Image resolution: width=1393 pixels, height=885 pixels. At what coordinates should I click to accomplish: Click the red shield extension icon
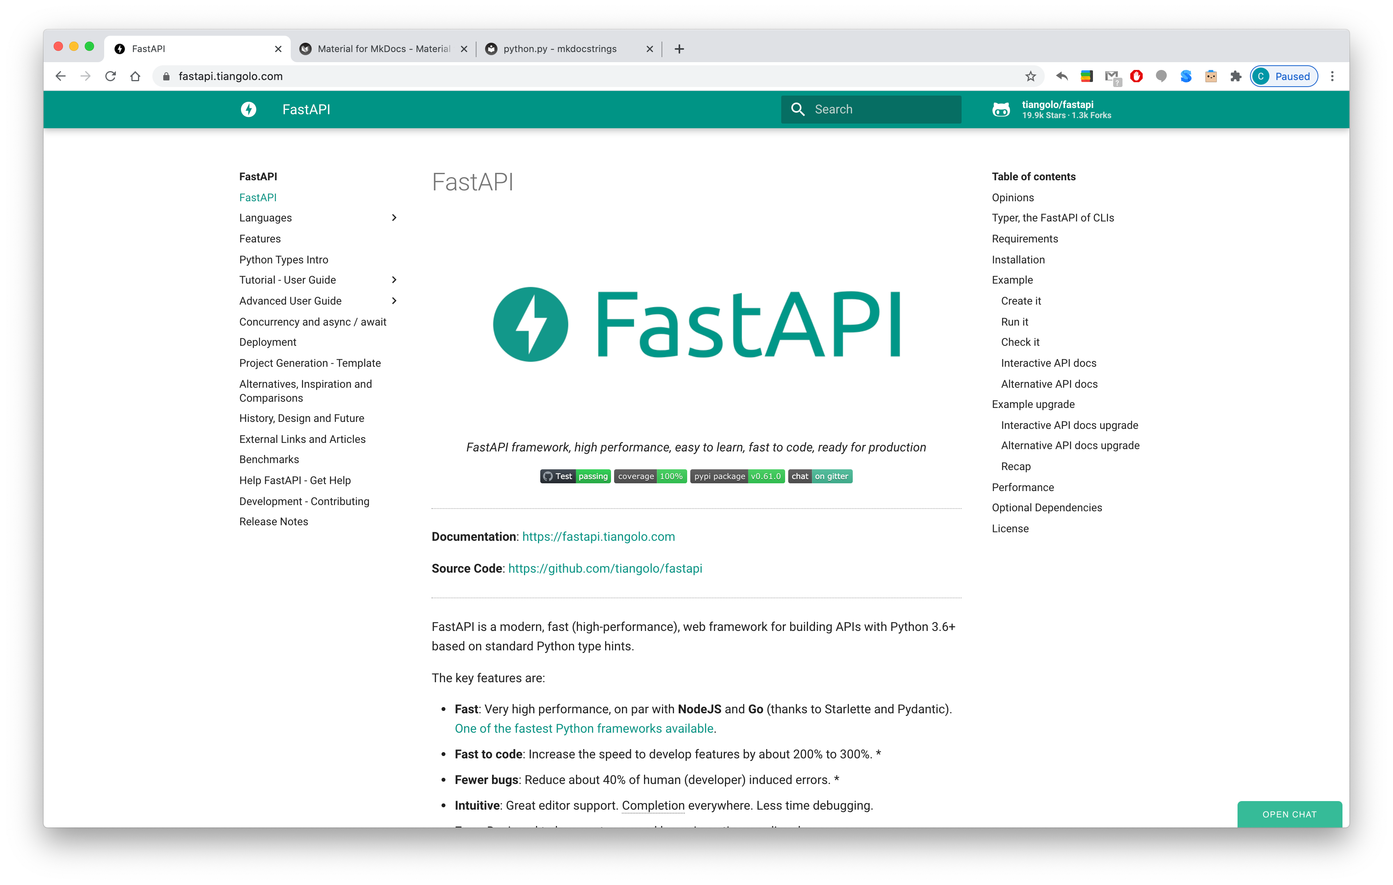click(x=1136, y=76)
